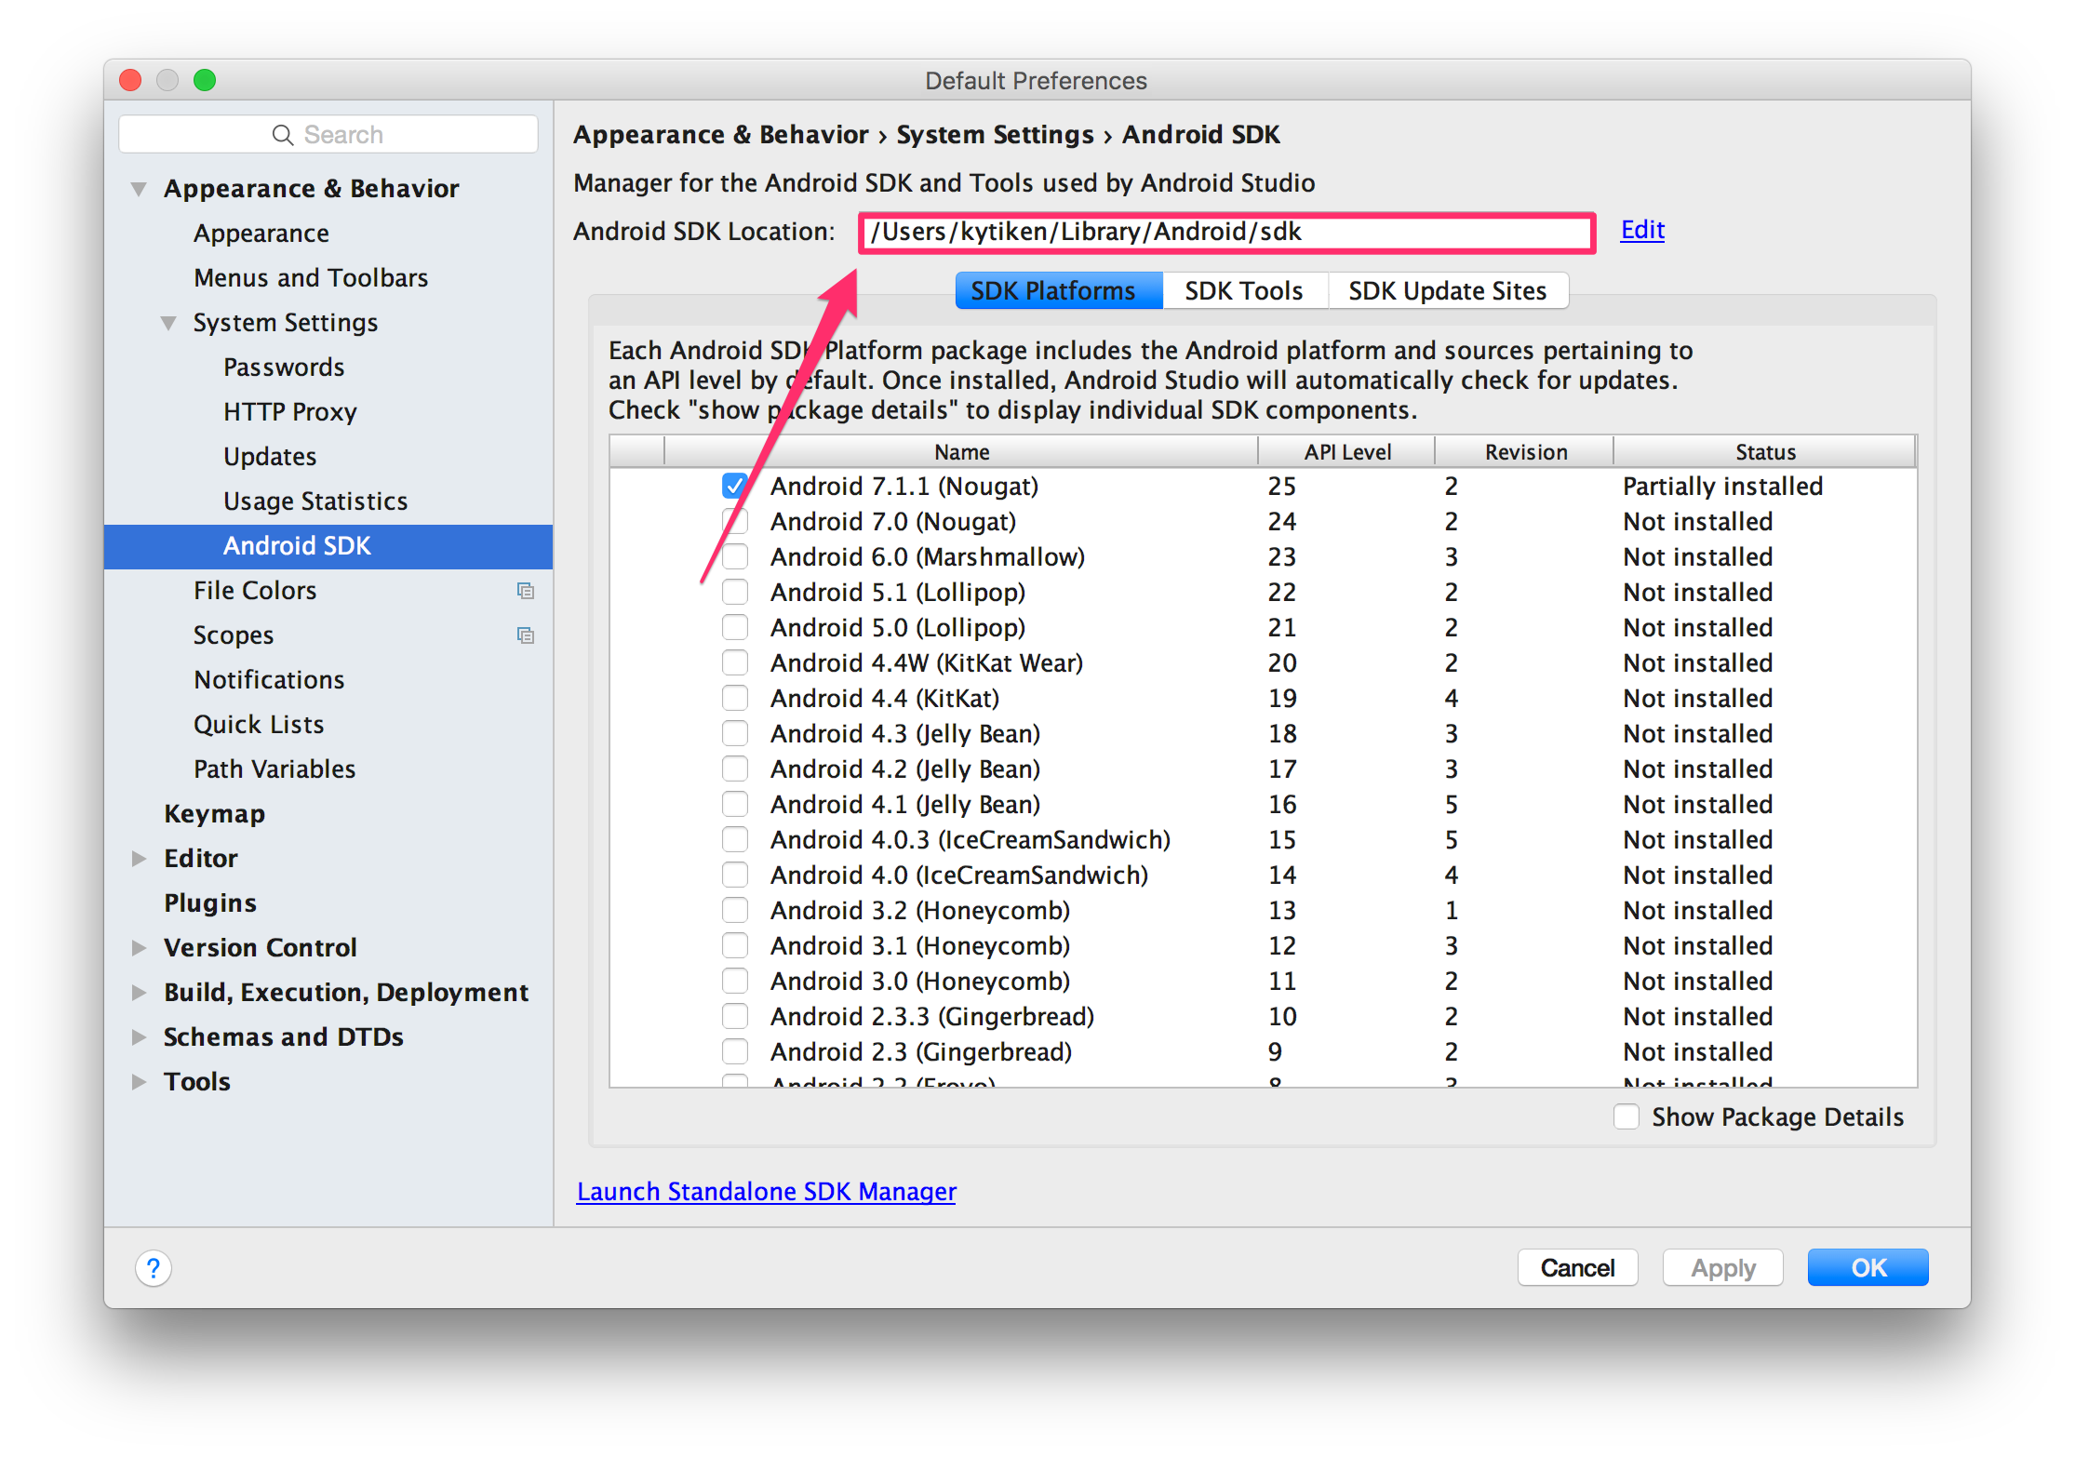Collapse the Appearance & Behavior section
Viewport: 2075px width, 1457px height.
click(x=138, y=188)
